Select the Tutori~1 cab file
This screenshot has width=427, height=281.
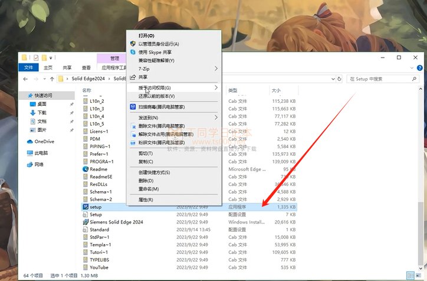[x=189, y=252]
